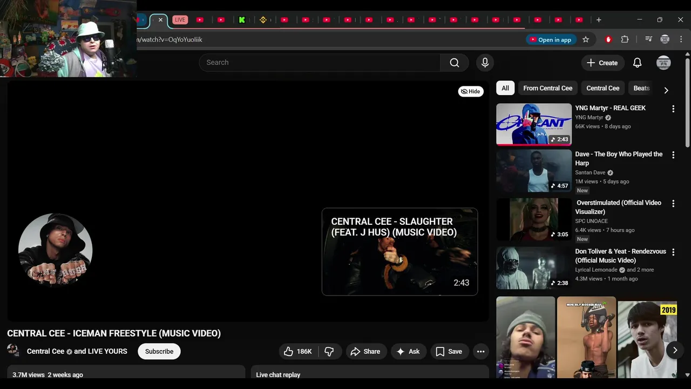Open the Chrome profile avatar
The image size is (691, 389).
(x=665, y=39)
